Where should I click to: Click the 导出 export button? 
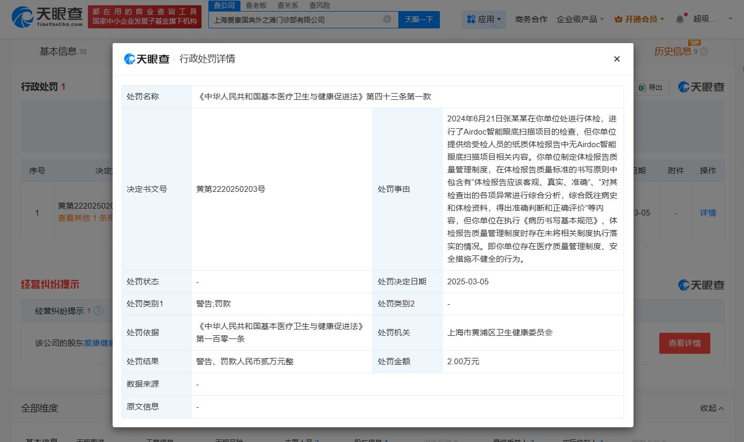(651, 88)
